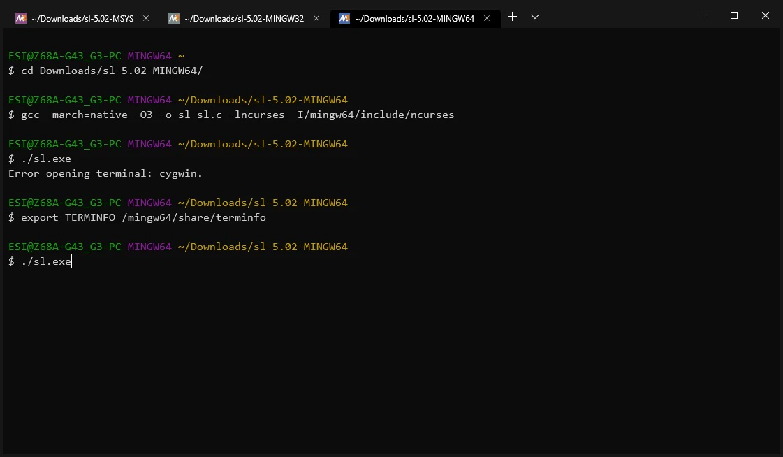Switch to the sl-5.02-MINGW32 tab
Screen dimensions: 783x457
point(243,18)
